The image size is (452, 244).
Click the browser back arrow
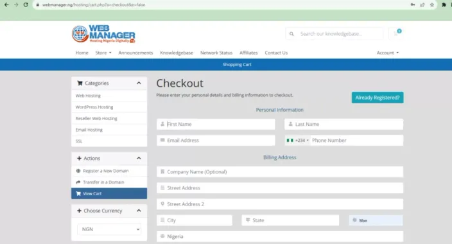coord(6,4)
